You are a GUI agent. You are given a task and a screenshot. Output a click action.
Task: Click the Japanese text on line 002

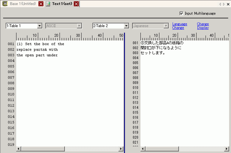pyautogui.click(x=161, y=48)
